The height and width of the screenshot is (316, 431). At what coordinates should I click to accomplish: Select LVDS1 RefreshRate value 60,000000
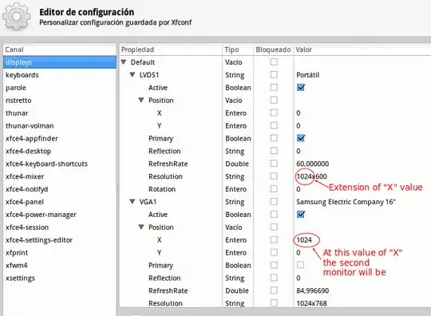(313, 164)
